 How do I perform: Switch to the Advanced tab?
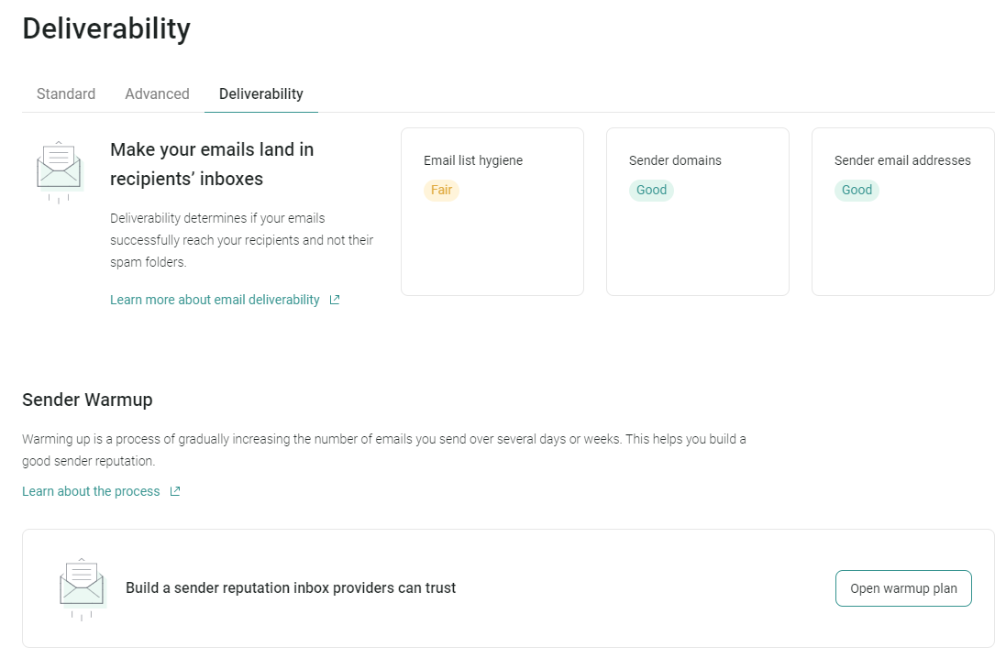coord(157,93)
